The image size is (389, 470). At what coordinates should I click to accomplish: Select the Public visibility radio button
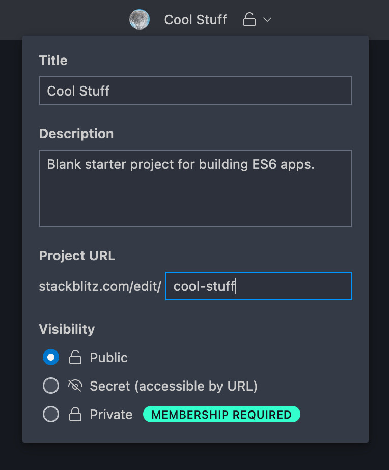click(51, 357)
